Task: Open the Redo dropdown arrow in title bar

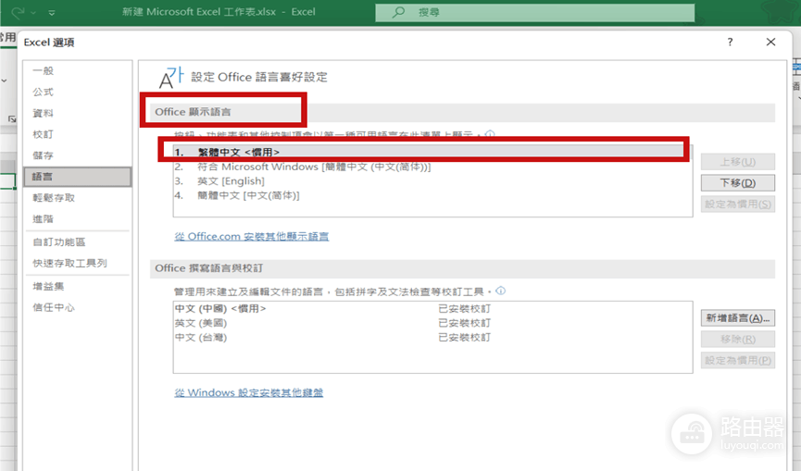Action: (33, 13)
